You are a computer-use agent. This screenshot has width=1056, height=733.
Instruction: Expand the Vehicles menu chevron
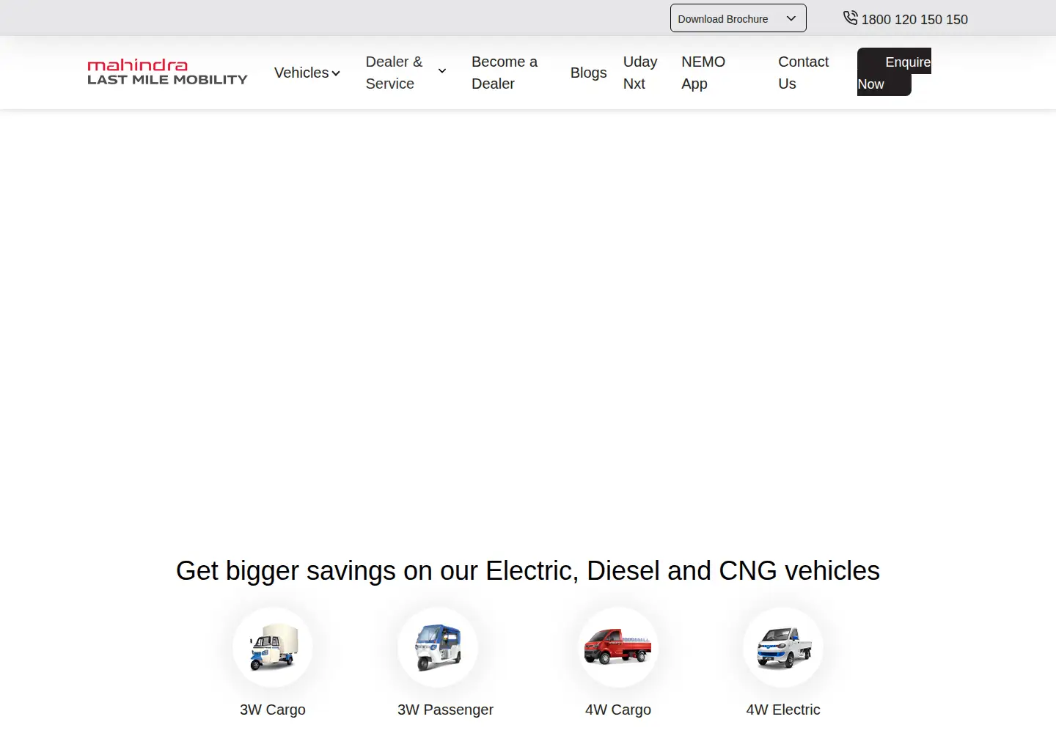pyautogui.click(x=336, y=73)
